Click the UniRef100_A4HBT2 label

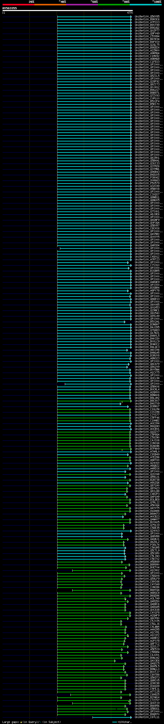click(147, 638)
